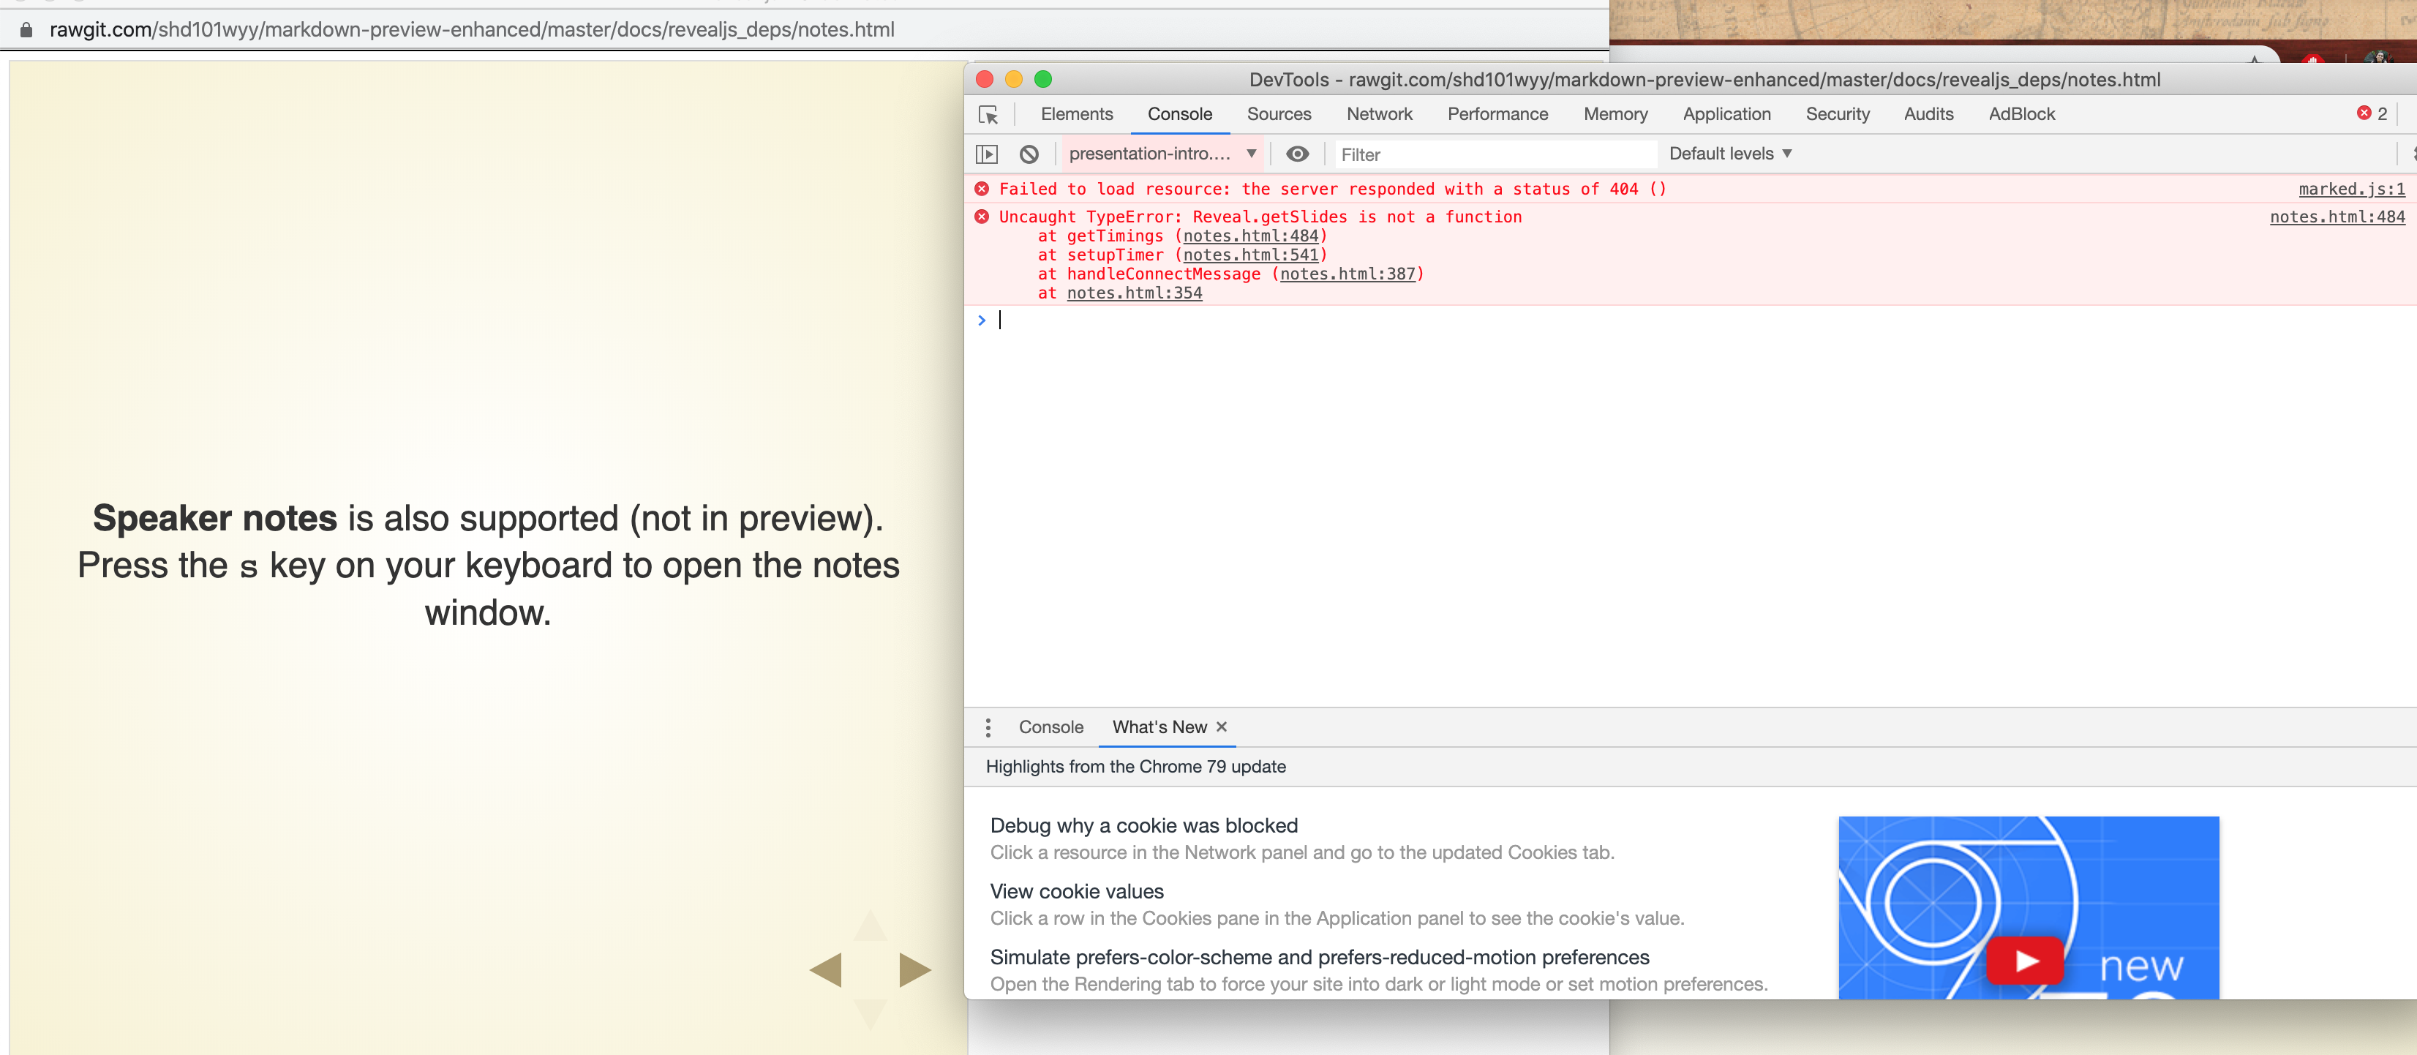Switch to the Network panel
The width and height of the screenshot is (2417, 1055).
click(x=1378, y=113)
